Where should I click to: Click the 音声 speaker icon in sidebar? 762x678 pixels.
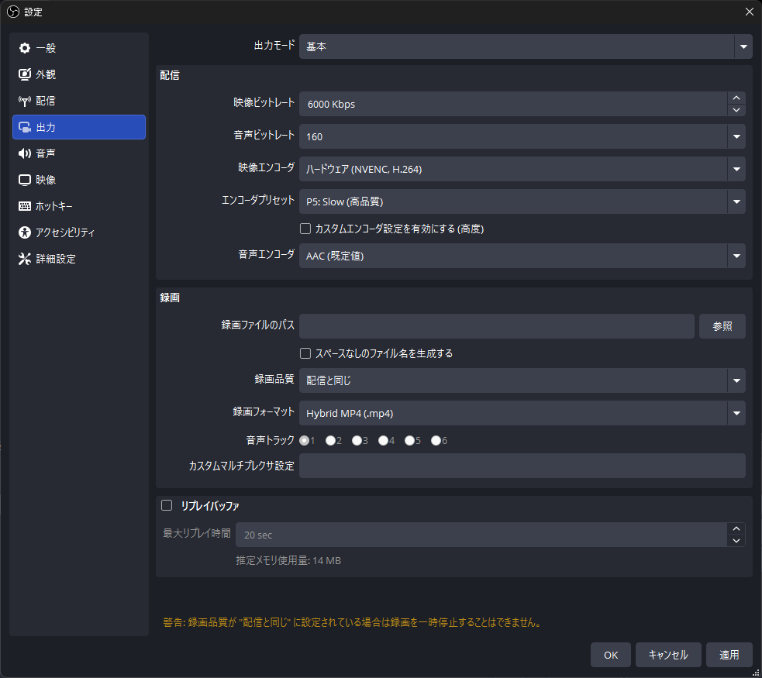(24, 153)
